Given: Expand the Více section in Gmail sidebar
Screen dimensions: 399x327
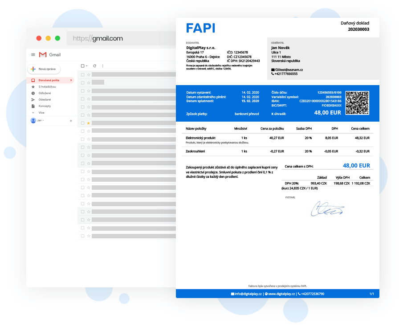Looking at the screenshot, I should tap(41, 113).
